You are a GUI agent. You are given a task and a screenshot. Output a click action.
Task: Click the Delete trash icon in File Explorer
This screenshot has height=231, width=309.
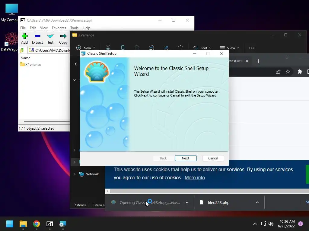click(180, 48)
